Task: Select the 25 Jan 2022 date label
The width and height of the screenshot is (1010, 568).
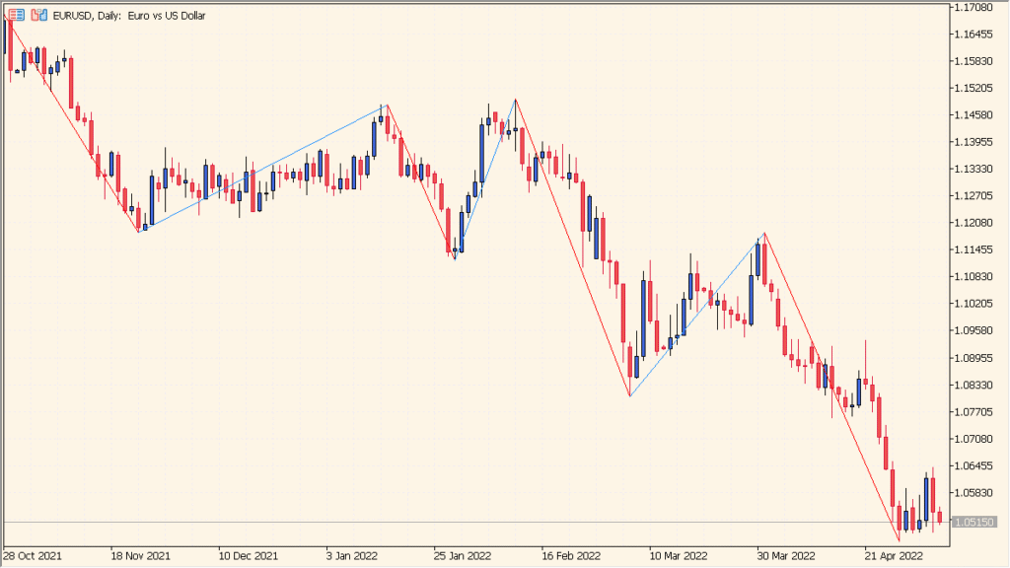Action: 463,556
